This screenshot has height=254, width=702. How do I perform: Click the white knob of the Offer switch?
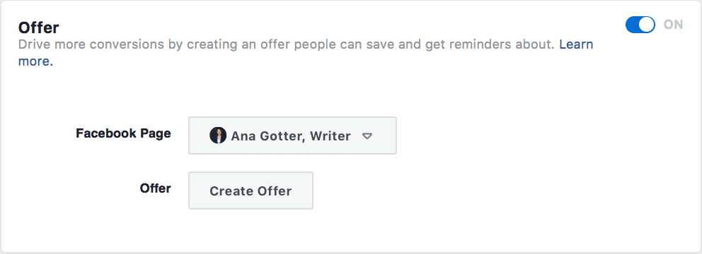[x=647, y=25]
